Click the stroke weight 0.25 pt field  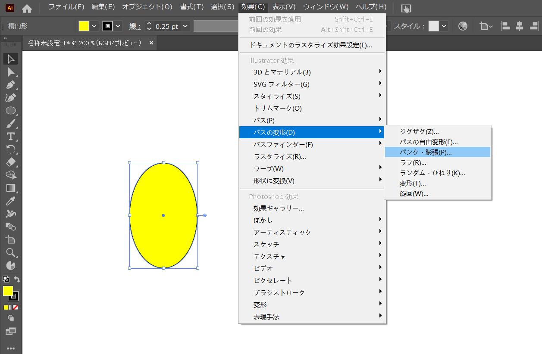coord(167,26)
